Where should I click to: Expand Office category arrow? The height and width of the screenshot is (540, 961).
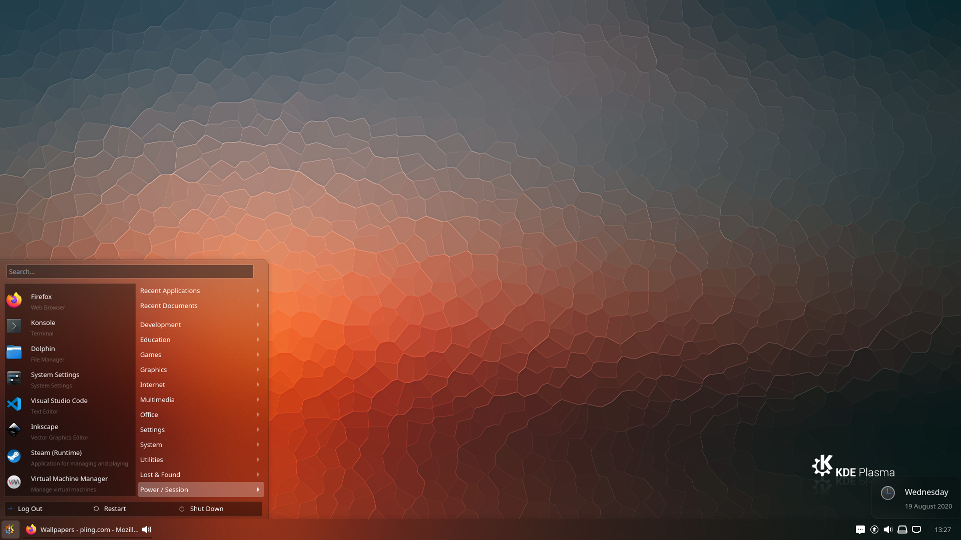(x=258, y=414)
